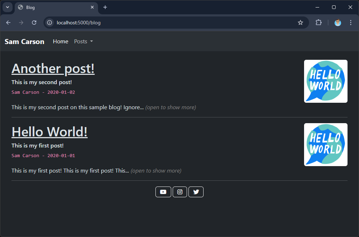359x237 pixels.
Task: Open the Instagram social link icon
Action: click(180, 192)
